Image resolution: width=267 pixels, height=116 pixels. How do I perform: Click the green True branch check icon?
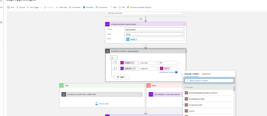point(62,86)
